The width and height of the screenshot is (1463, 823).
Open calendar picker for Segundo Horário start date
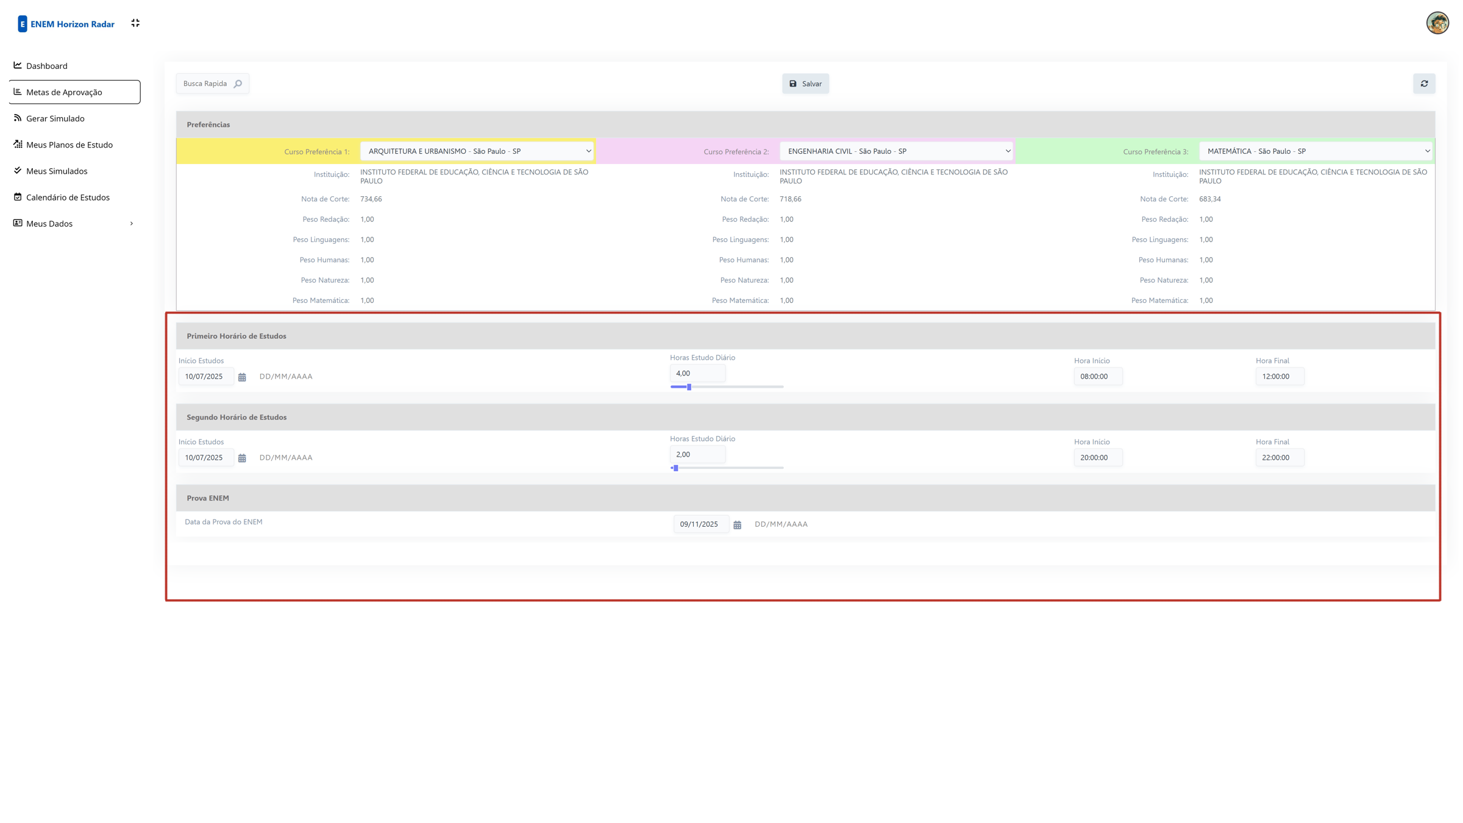pos(242,458)
